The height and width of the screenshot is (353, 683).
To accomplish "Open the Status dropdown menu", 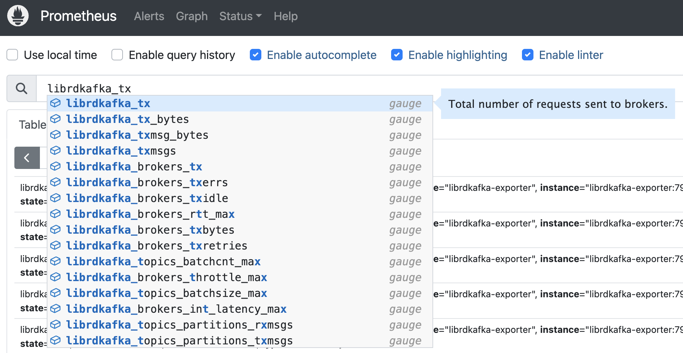I will point(240,16).
